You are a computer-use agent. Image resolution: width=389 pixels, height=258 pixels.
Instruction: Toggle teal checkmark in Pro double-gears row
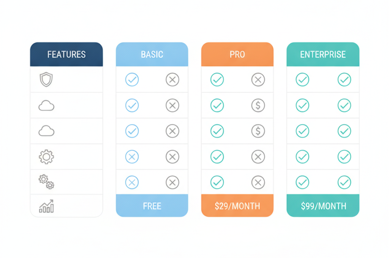pyautogui.click(x=217, y=182)
